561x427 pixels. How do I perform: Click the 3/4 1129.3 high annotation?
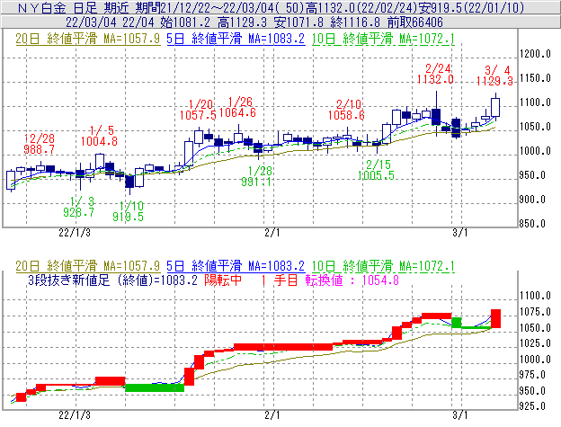tap(494, 76)
